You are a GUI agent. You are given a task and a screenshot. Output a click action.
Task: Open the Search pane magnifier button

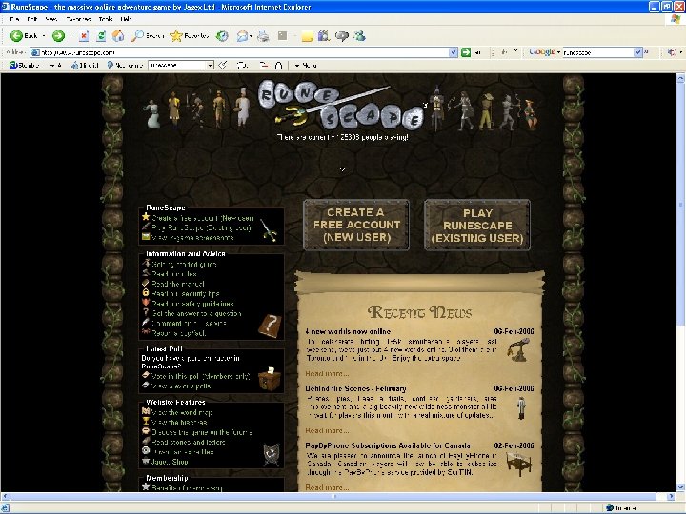pyautogui.click(x=148, y=36)
